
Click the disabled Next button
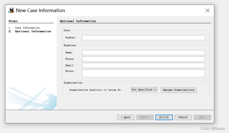(145, 117)
